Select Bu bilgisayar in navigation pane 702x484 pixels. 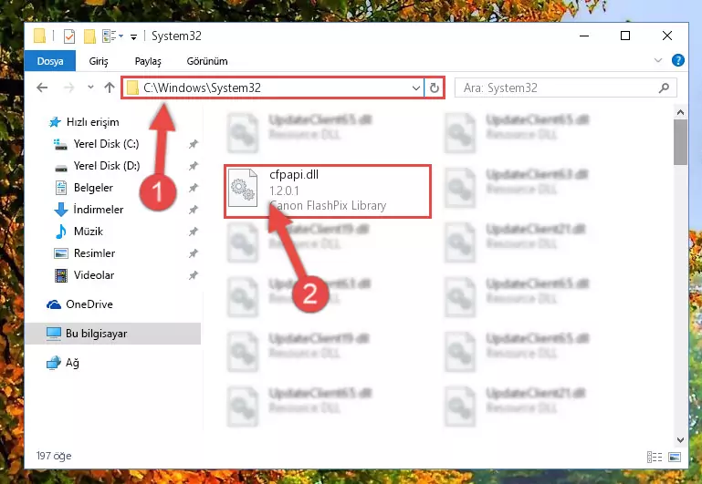click(x=112, y=334)
